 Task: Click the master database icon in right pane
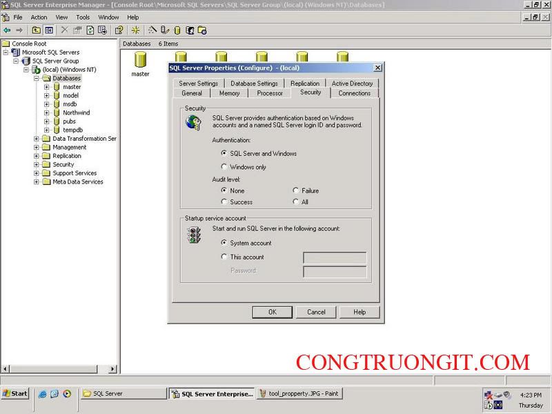140,59
